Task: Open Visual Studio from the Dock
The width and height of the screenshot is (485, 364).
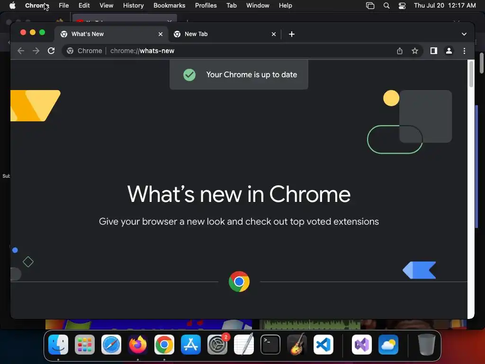Action: click(x=362, y=345)
